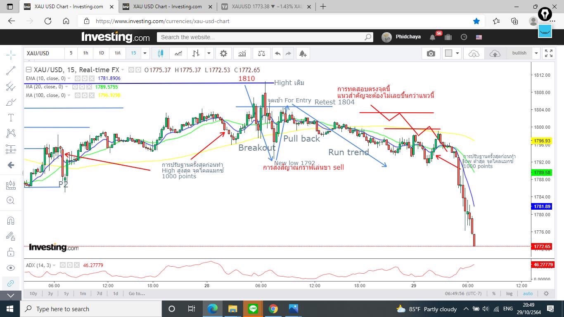Select the 15 minute interval

(x=133, y=53)
